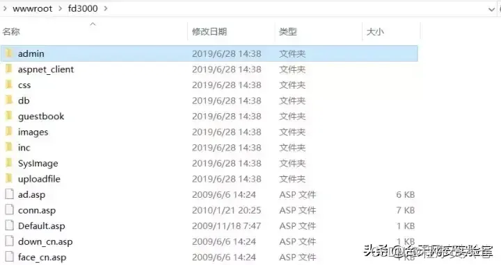This screenshot has width=501, height=265.
Task: Click fd3000 in the breadcrumb path
Action: (83, 8)
